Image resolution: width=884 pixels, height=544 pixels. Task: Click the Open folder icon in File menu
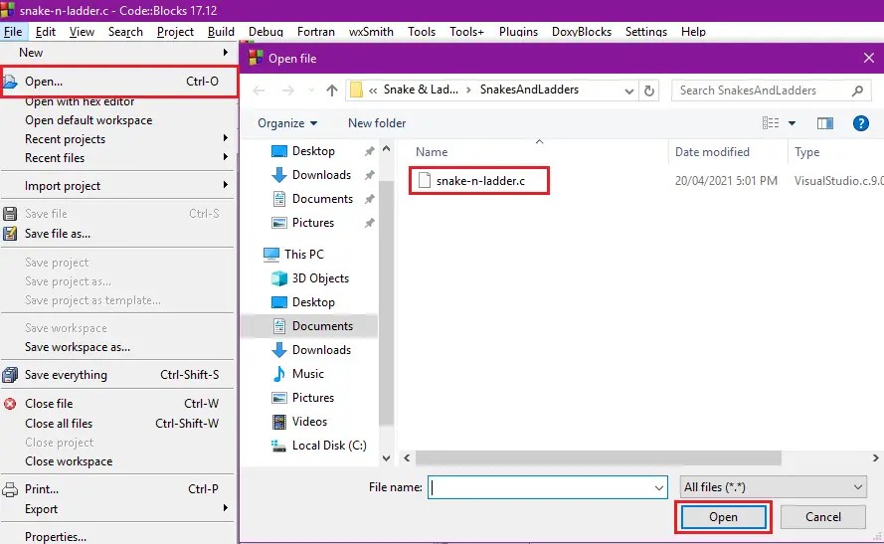[10, 83]
